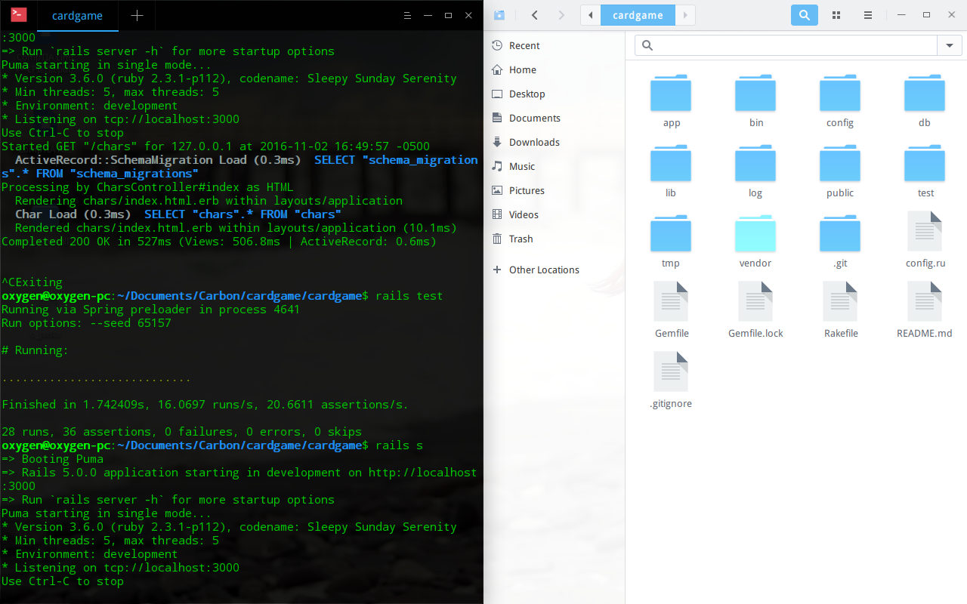Open the .git folder
This screenshot has width=967, height=604.
[x=839, y=236]
